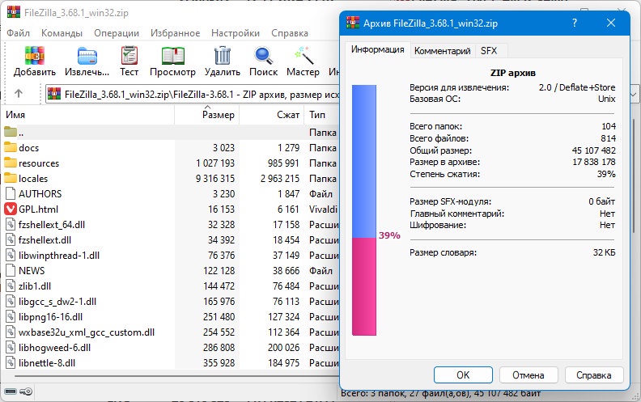Click the key icon in status bar
641x402 pixels.
tap(26, 391)
